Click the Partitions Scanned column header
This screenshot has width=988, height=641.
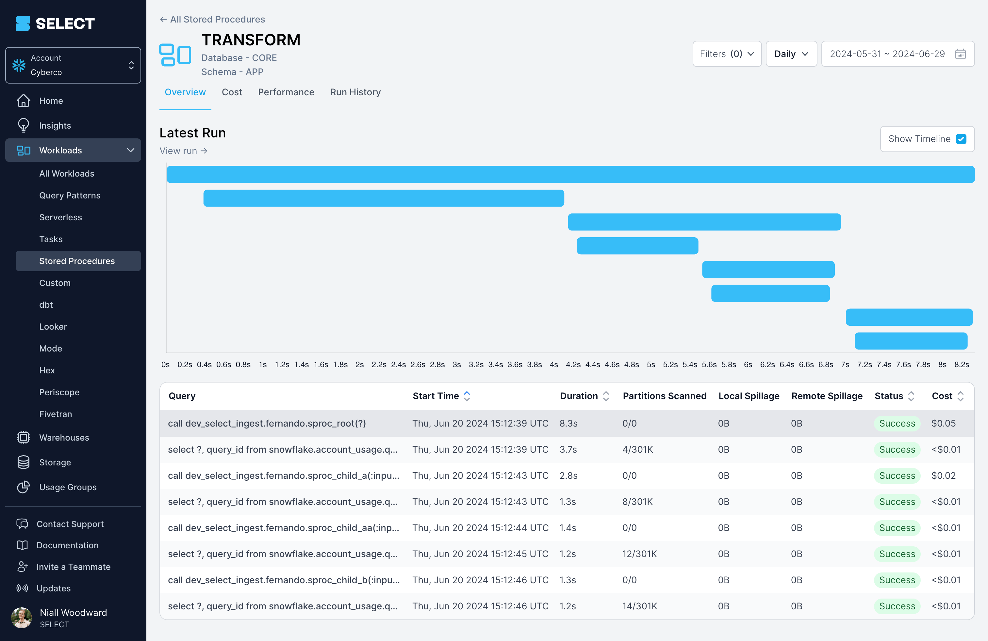click(x=665, y=396)
